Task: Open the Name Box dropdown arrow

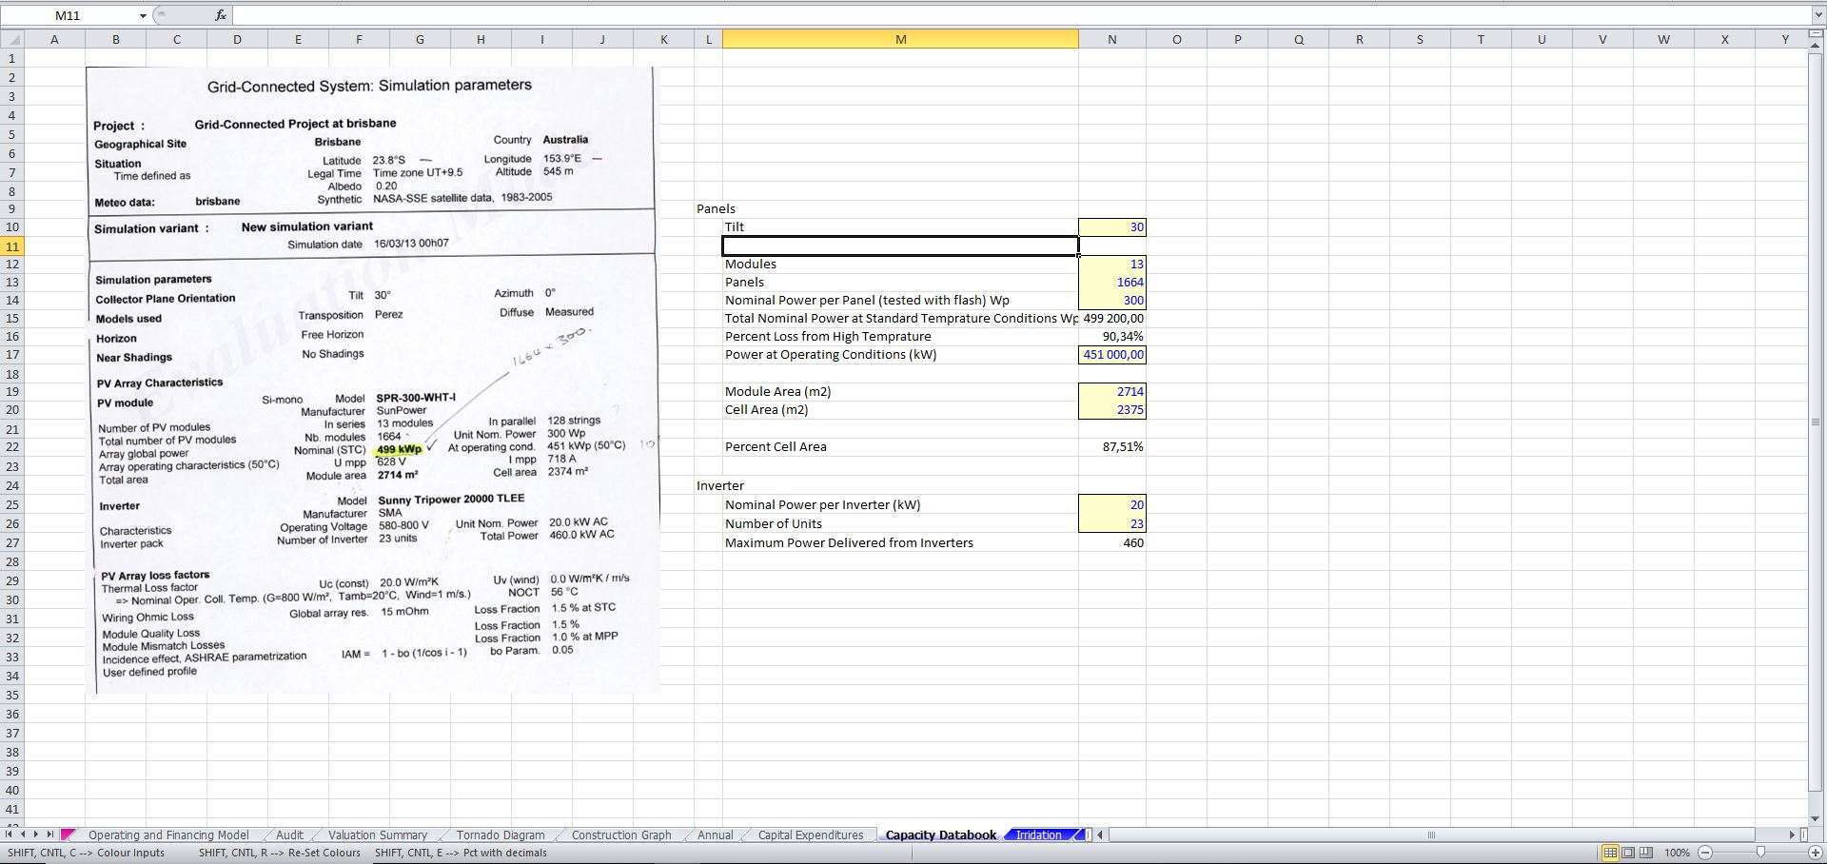Action: pos(143,16)
